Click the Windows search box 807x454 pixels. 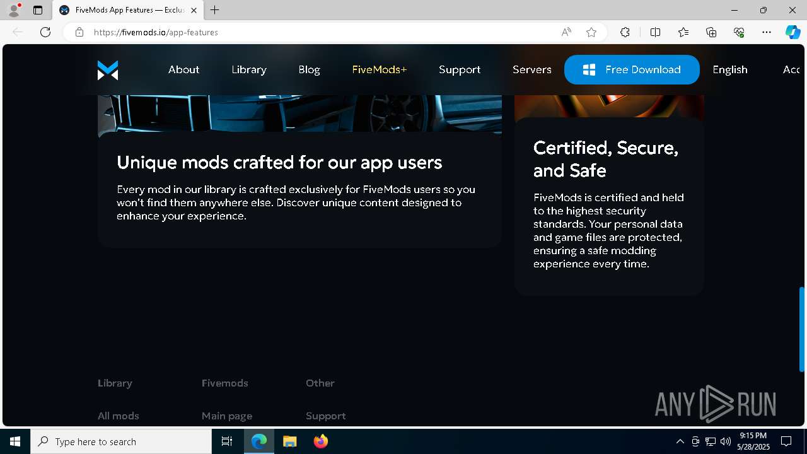coord(121,441)
